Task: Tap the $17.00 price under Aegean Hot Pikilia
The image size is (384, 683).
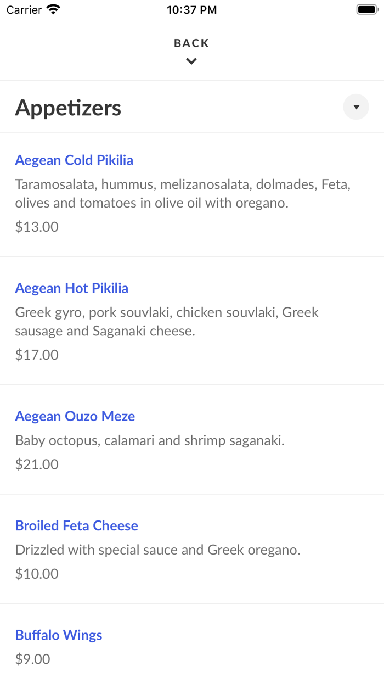Action: 36,355
